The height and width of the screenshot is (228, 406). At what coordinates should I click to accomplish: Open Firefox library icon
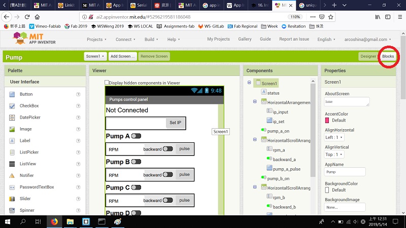(x=378, y=17)
